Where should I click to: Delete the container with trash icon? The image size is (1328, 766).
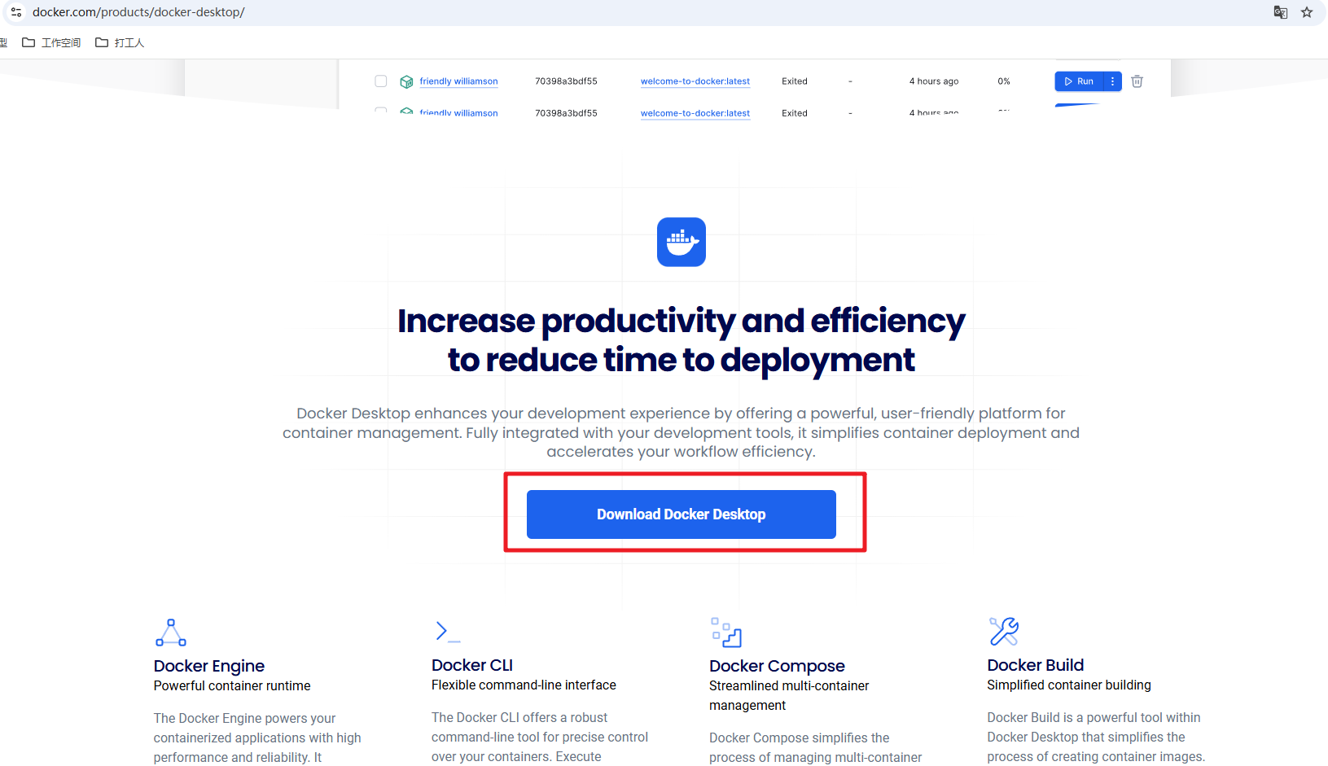point(1137,81)
